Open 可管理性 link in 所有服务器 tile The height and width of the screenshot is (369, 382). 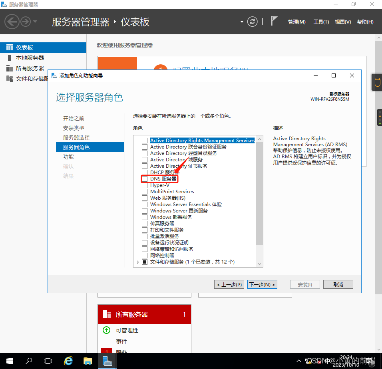click(x=127, y=330)
